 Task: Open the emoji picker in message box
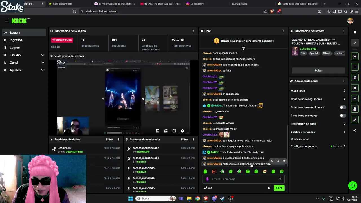point(280,179)
